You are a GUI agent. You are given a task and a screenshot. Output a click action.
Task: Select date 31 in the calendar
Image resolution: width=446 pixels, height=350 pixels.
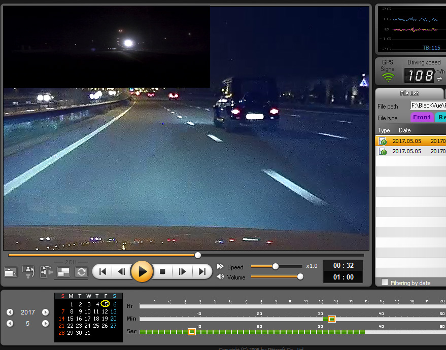pyautogui.click(x=87, y=333)
